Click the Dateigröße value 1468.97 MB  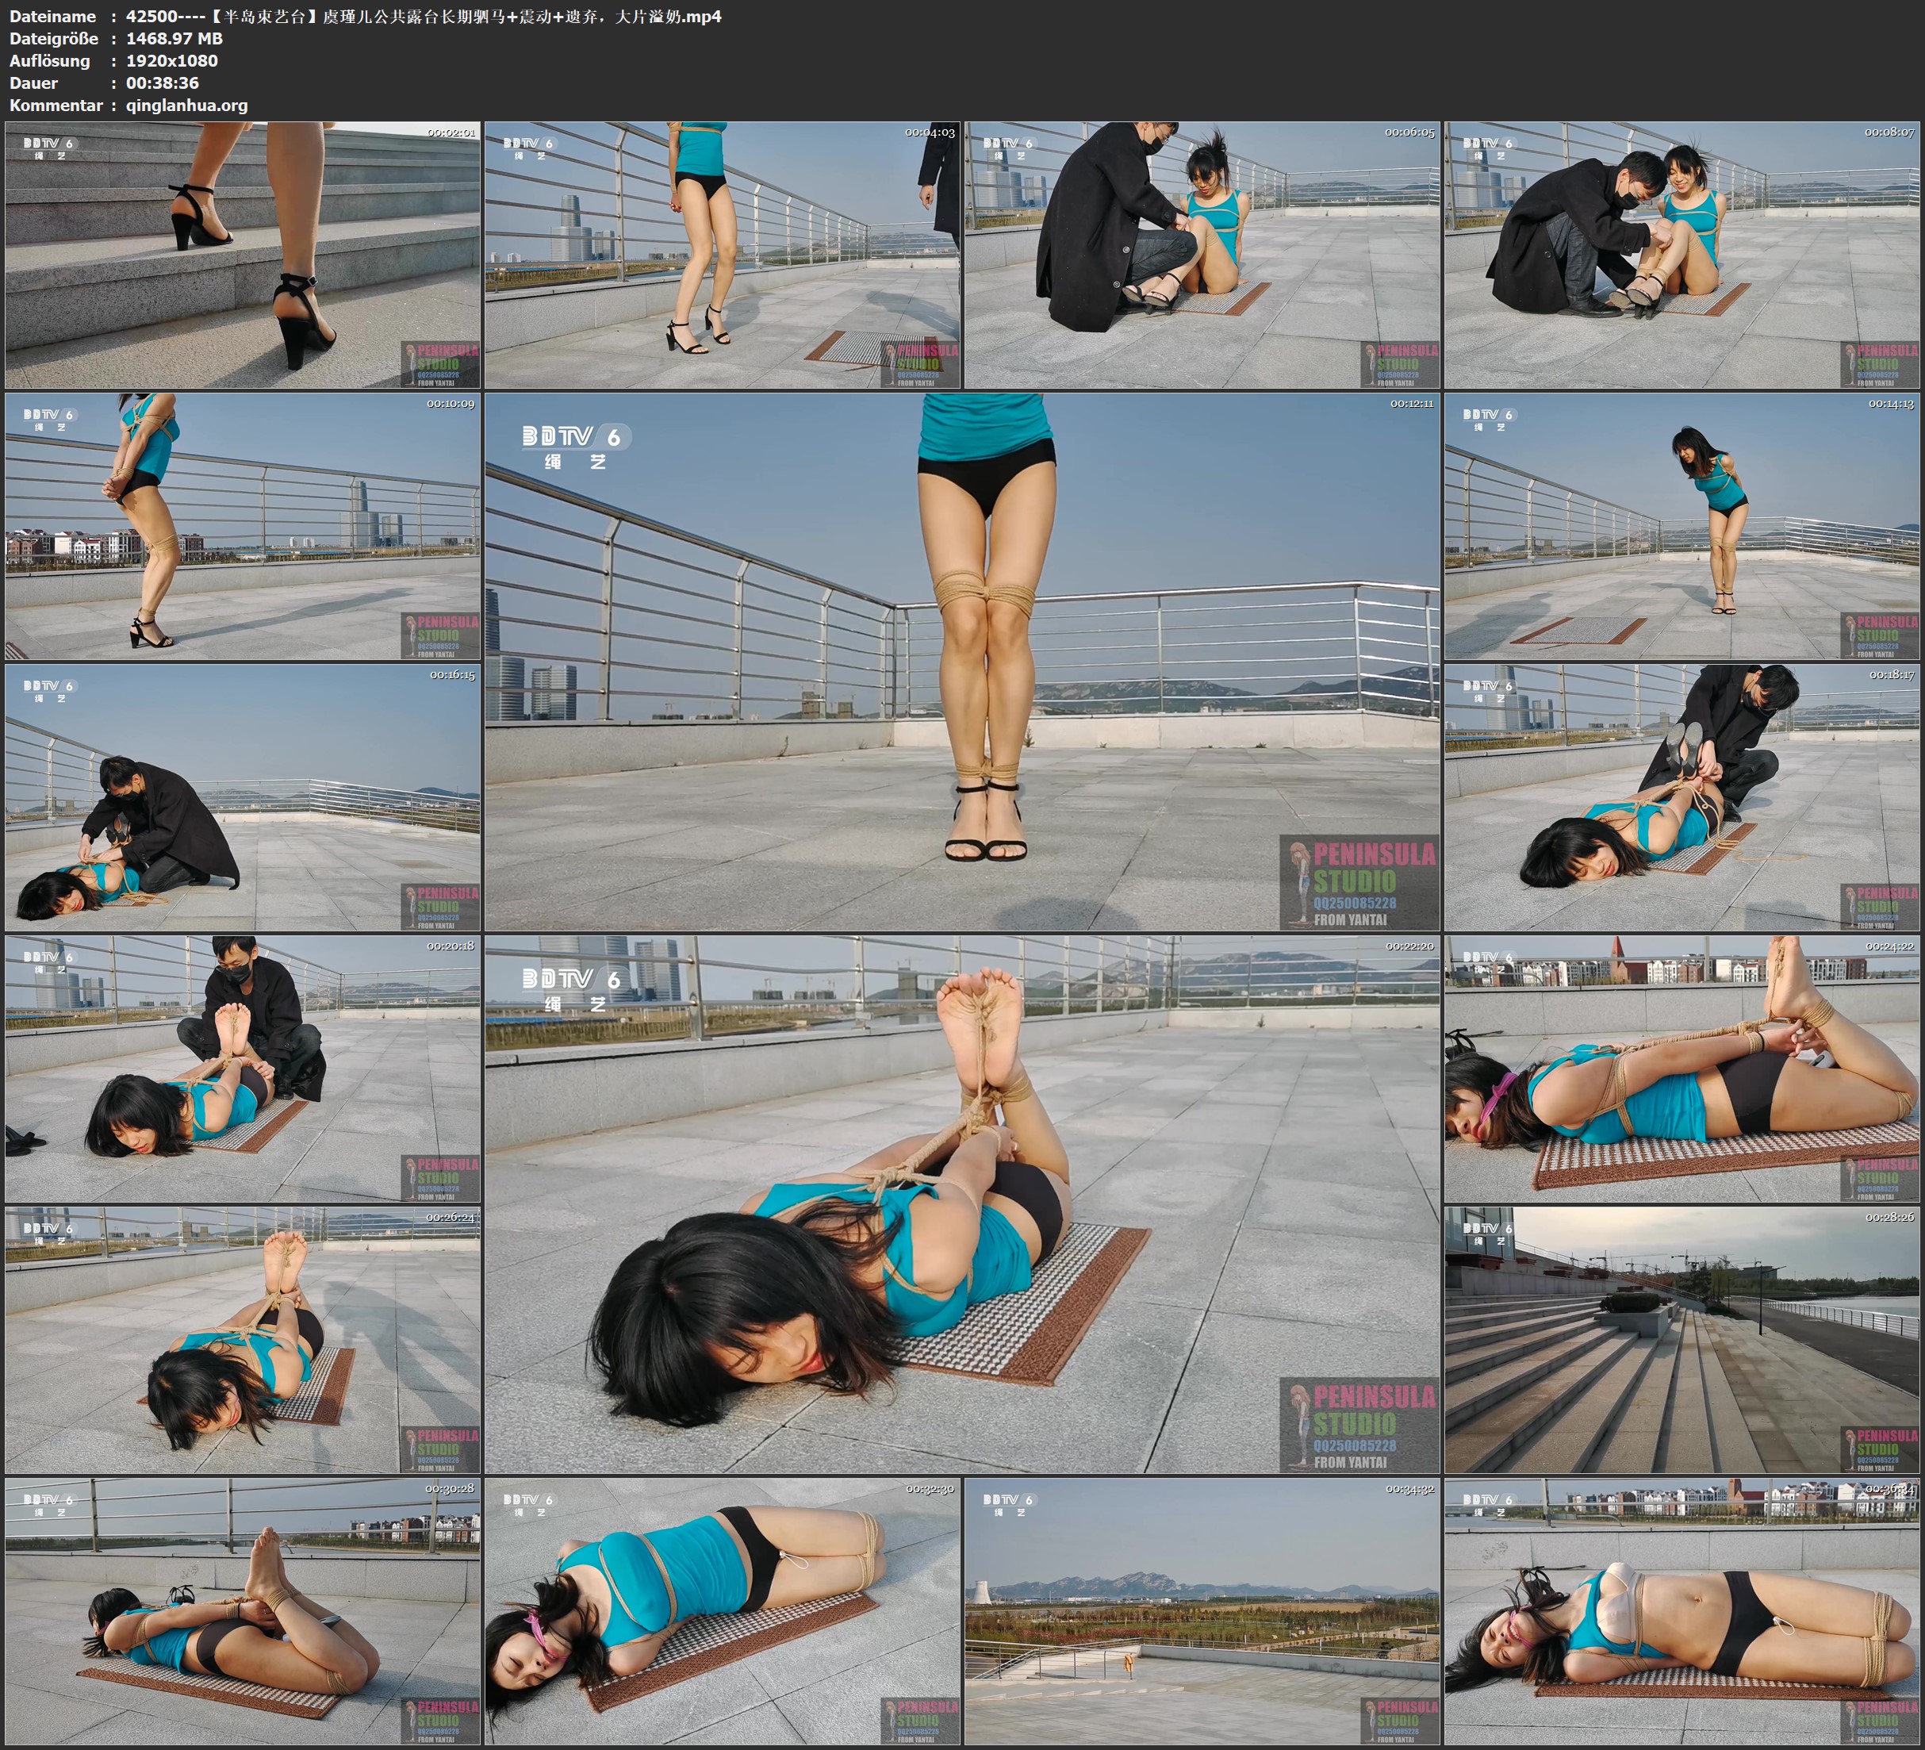tap(174, 38)
